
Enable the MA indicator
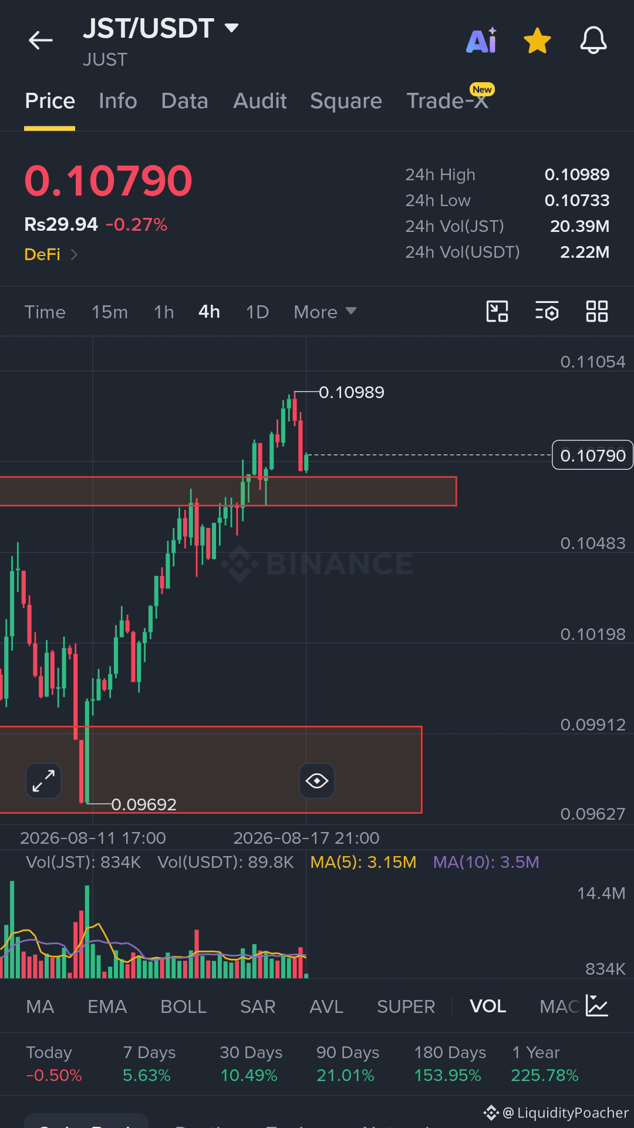tap(40, 1006)
